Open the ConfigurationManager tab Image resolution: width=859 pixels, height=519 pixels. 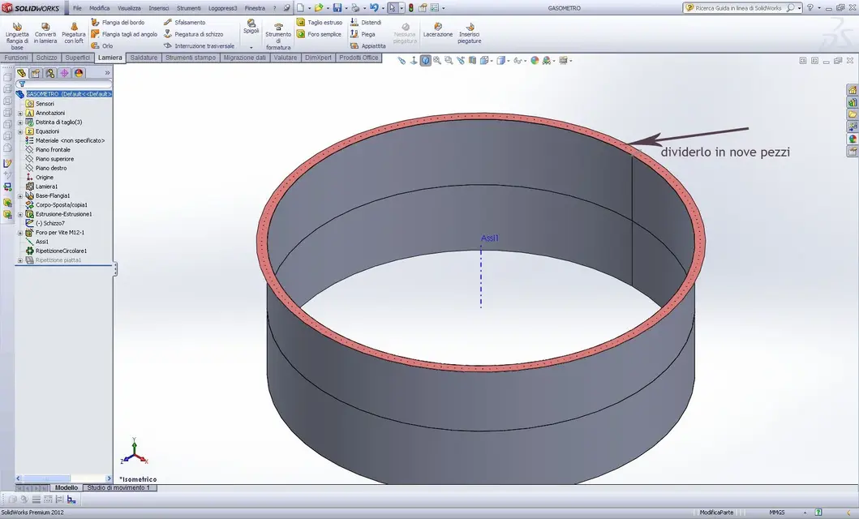[x=49, y=73]
